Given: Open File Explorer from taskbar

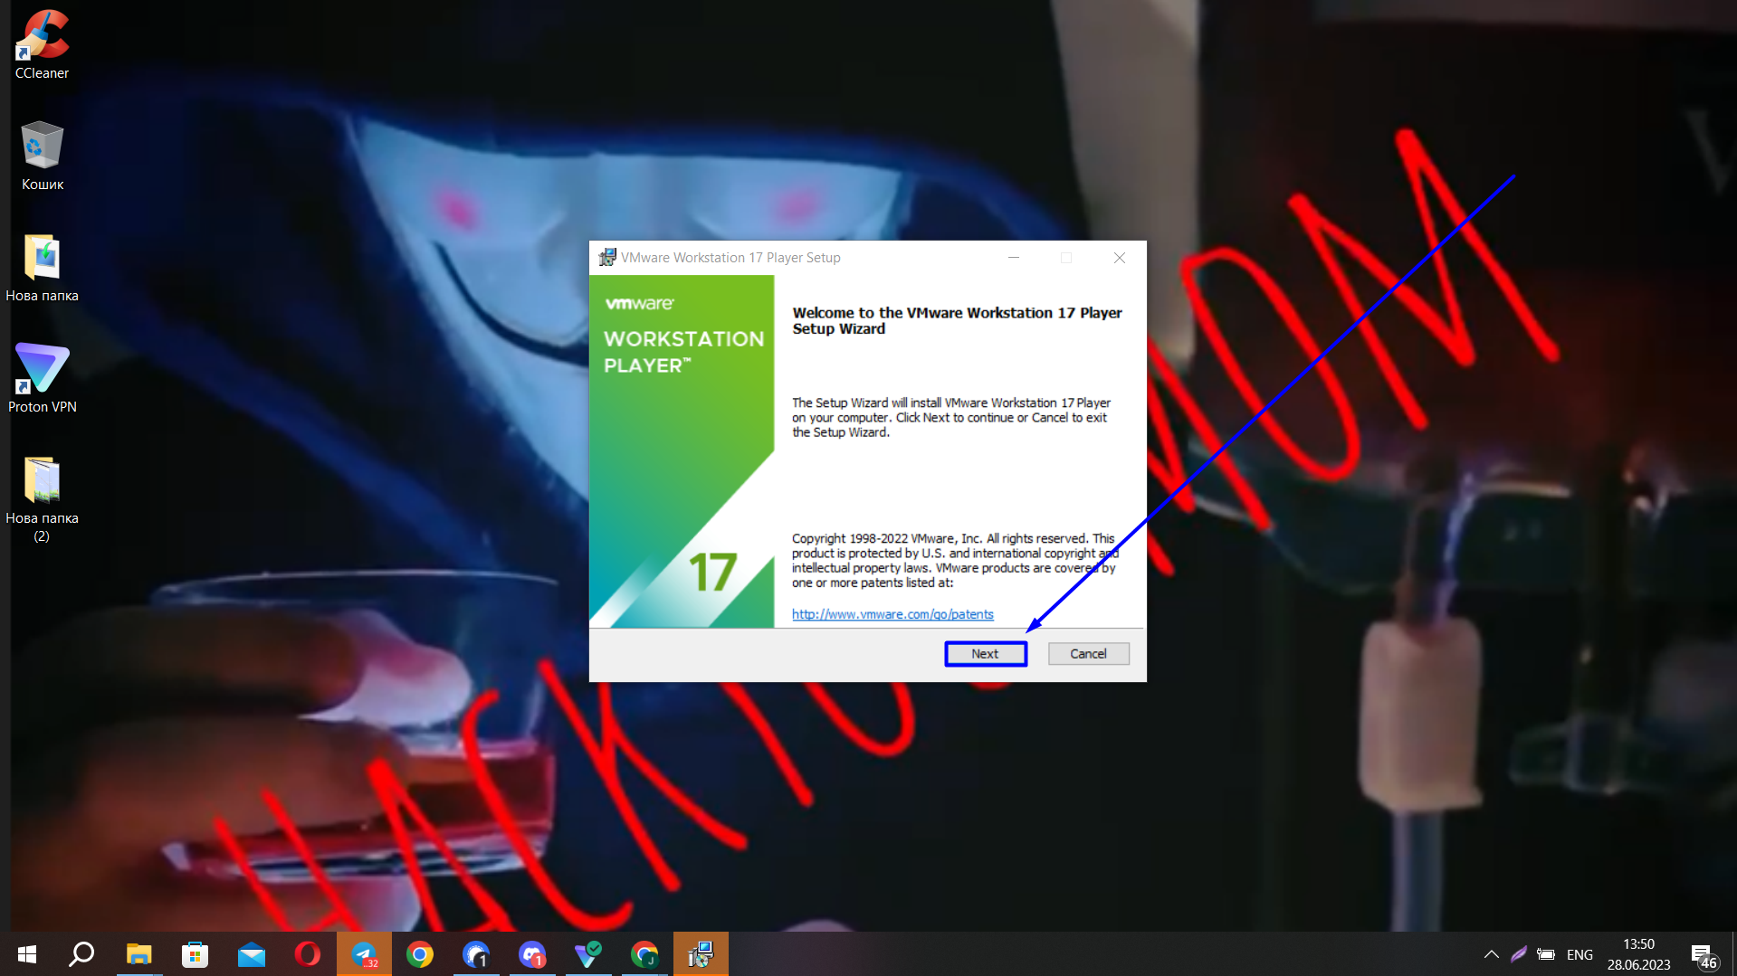Looking at the screenshot, I should click(138, 954).
